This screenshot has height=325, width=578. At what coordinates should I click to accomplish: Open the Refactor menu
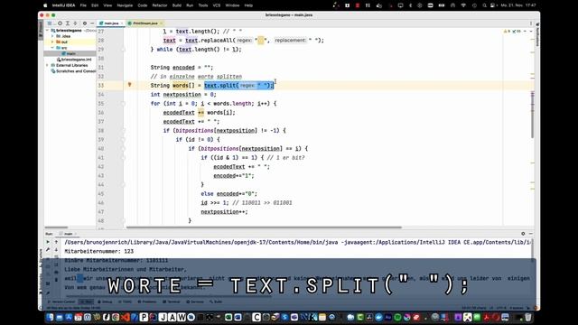tap(160, 5)
